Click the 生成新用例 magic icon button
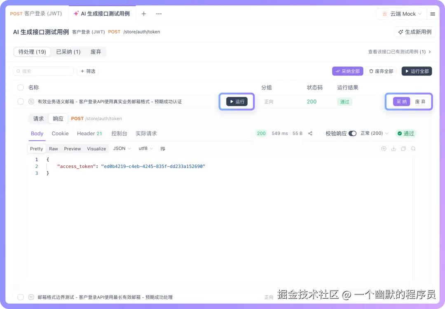 pos(401,31)
